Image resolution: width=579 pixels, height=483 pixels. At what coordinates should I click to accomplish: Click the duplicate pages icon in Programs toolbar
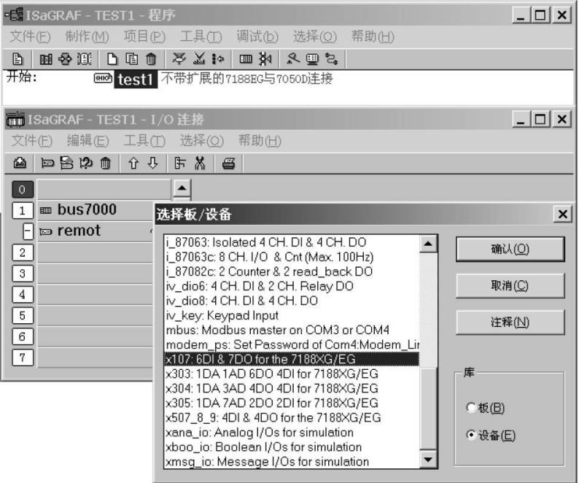(131, 59)
